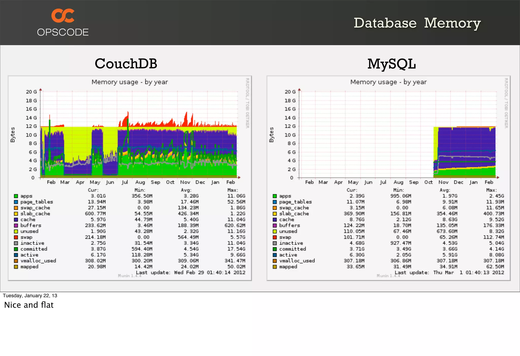Click the CouchDB 'Cur:' column header
Viewport: 520px width, 356px height.
93,190
